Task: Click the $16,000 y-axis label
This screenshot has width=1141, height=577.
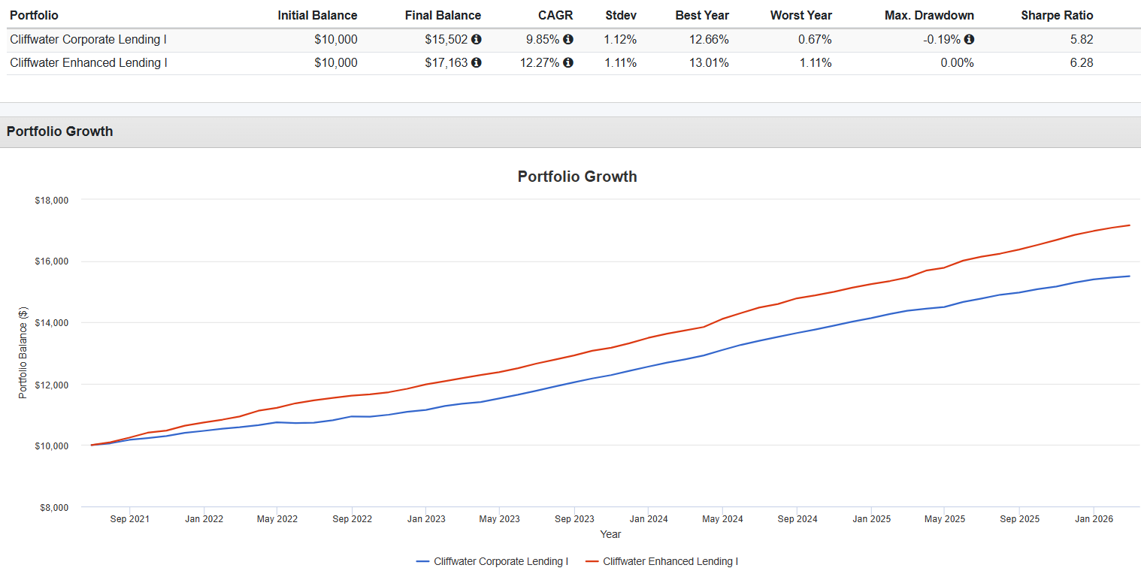Action: [x=52, y=261]
